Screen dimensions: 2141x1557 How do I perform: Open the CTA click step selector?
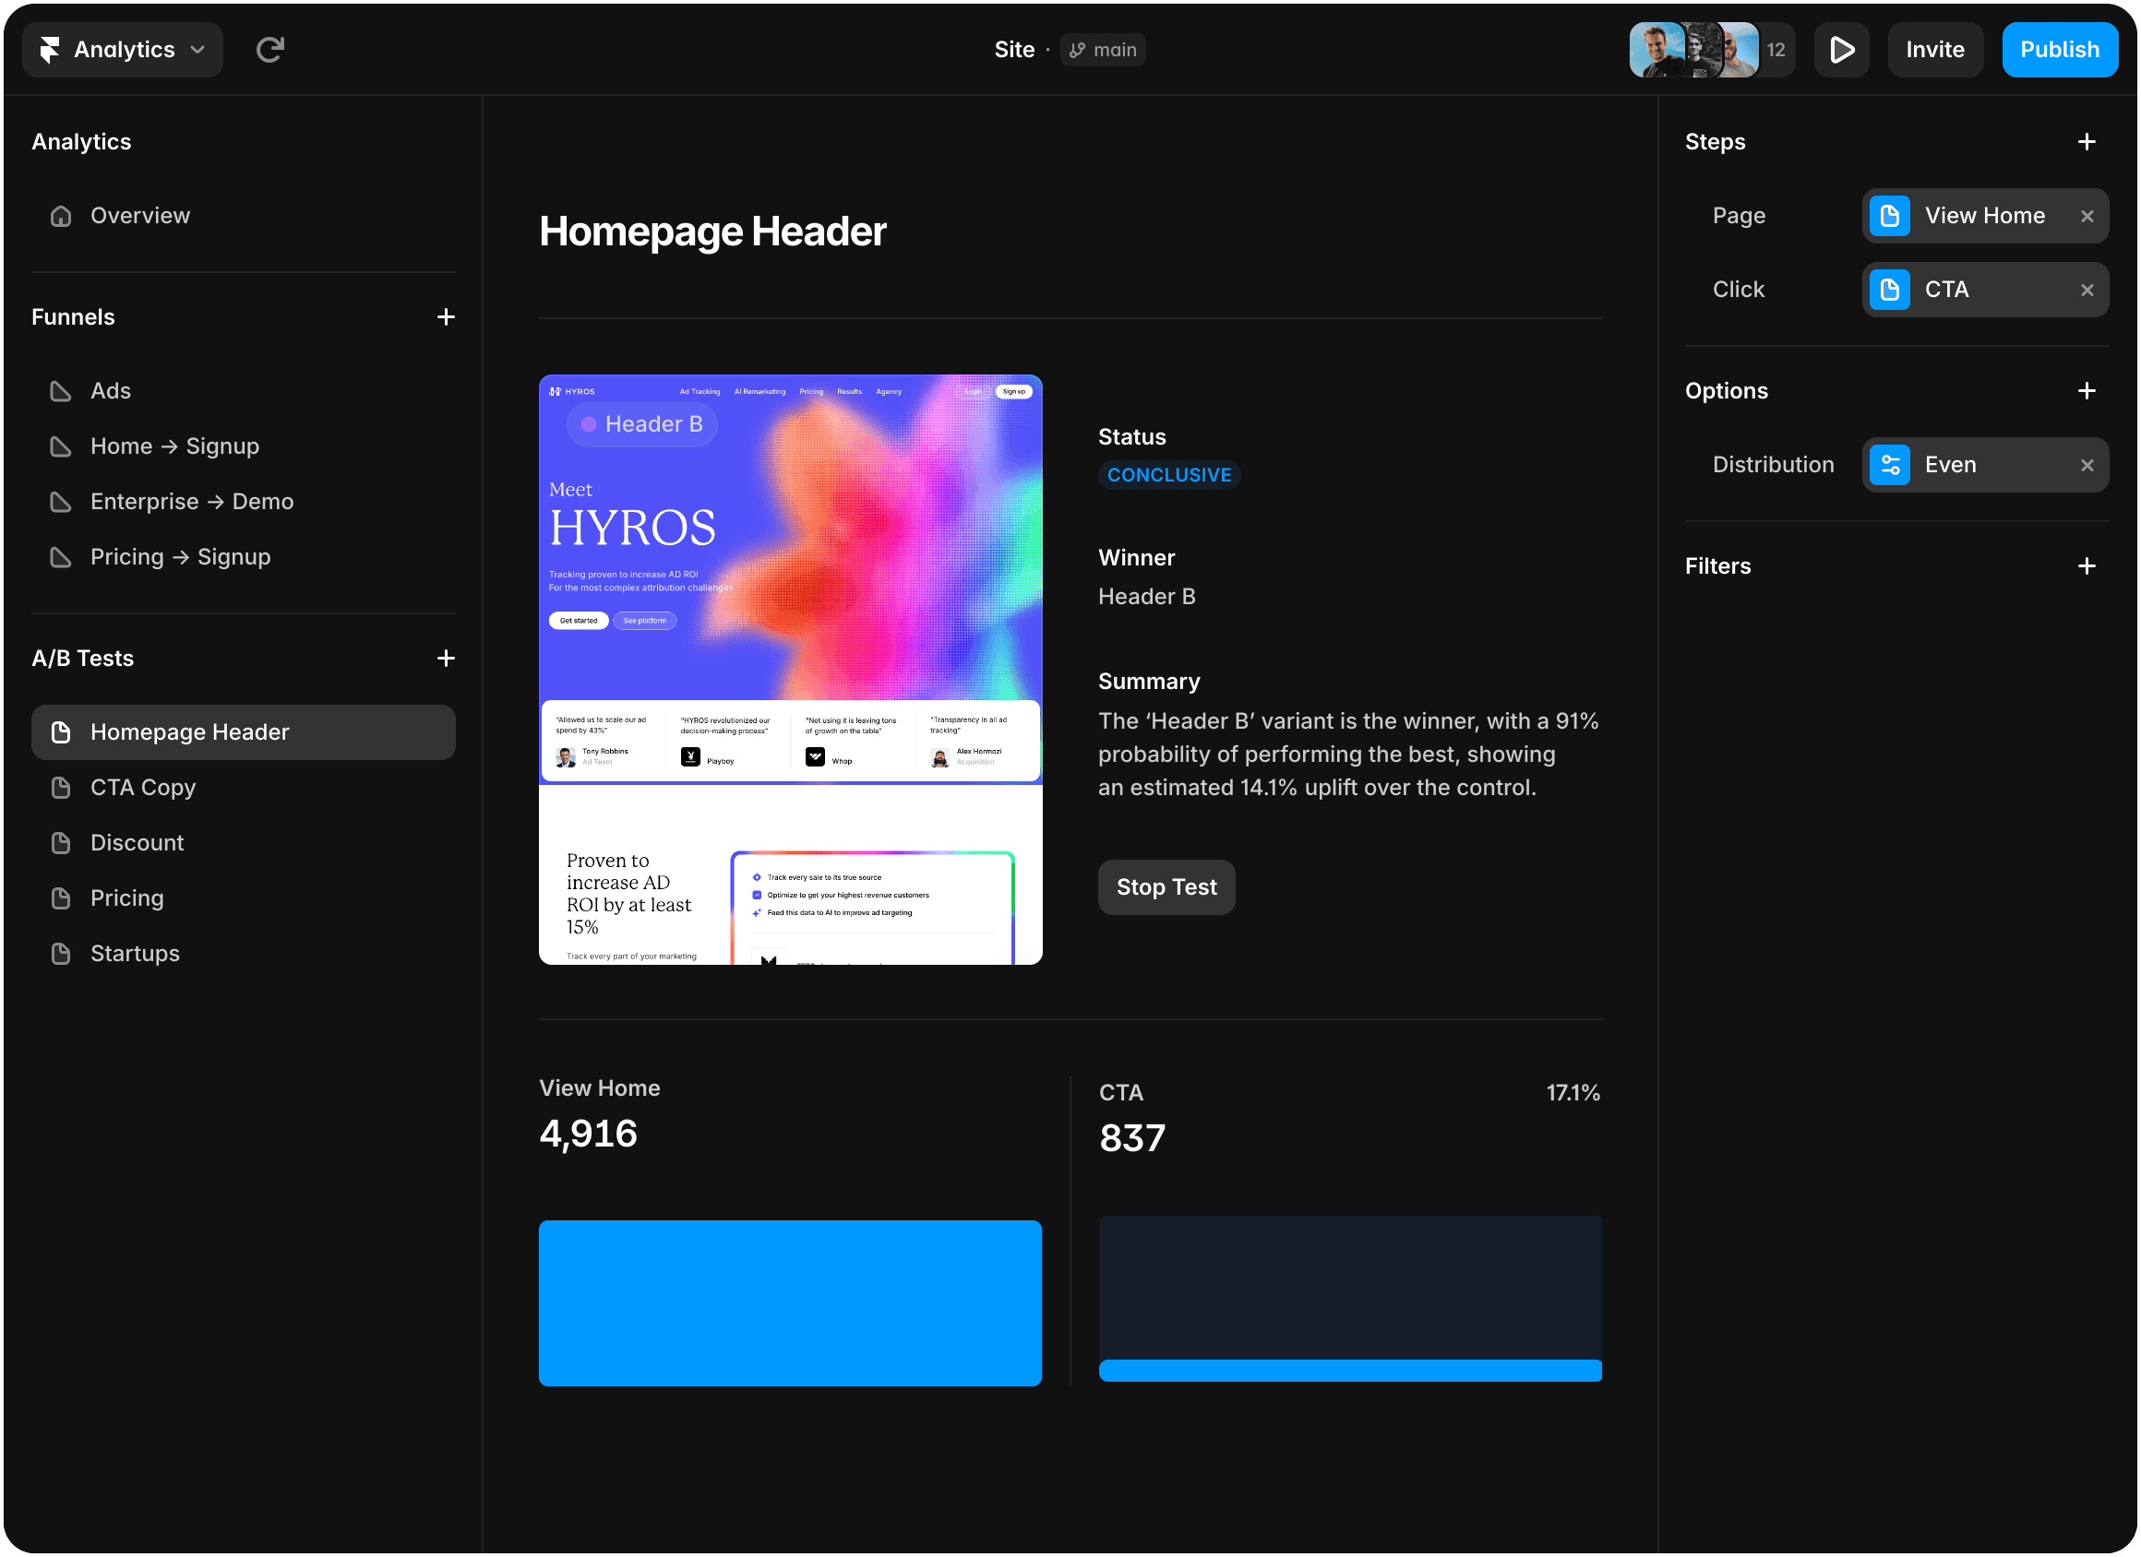(1985, 290)
